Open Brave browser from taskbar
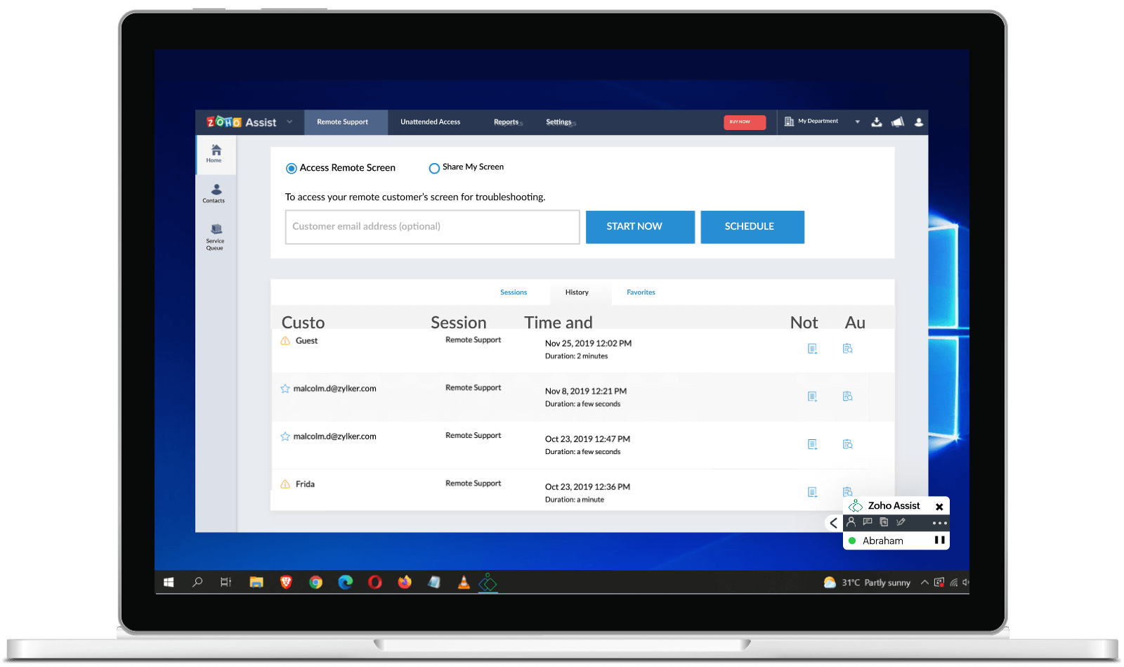This screenshot has width=1124, height=667. coord(286,582)
